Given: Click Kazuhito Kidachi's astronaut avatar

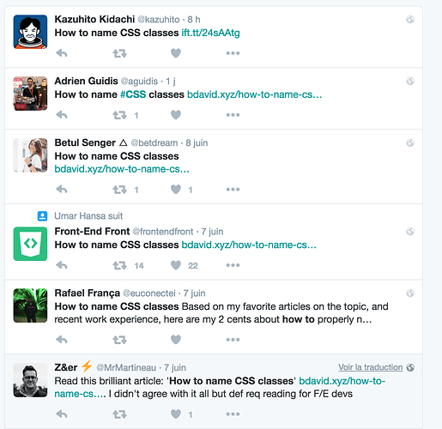Looking at the screenshot, I should click(x=30, y=32).
